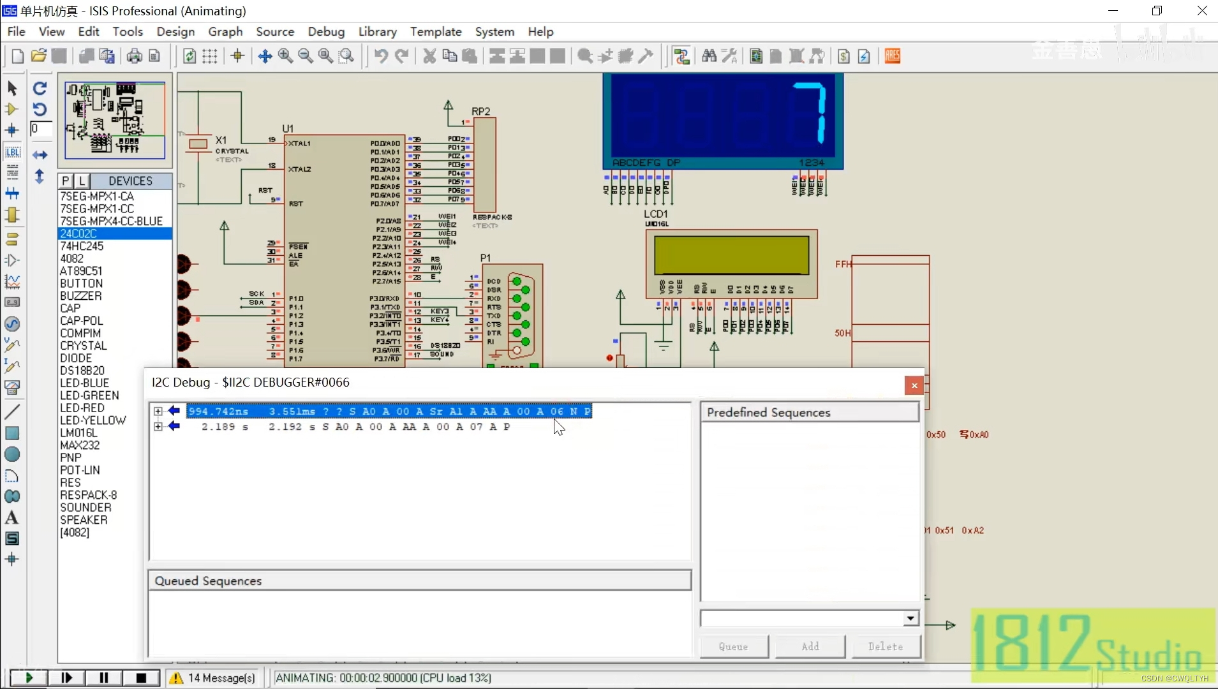Click the Delete button
Screen dimensions: 1218x689
click(886, 646)
